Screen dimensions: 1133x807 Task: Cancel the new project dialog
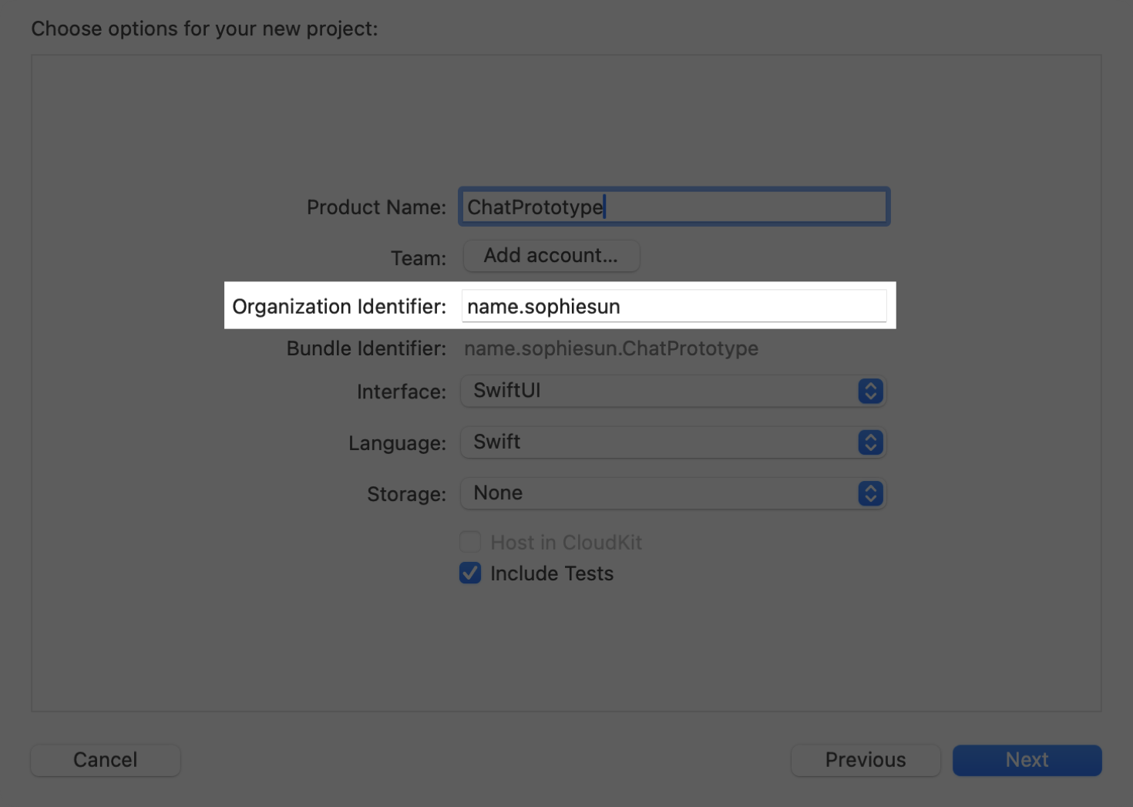(x=106, y=760)
